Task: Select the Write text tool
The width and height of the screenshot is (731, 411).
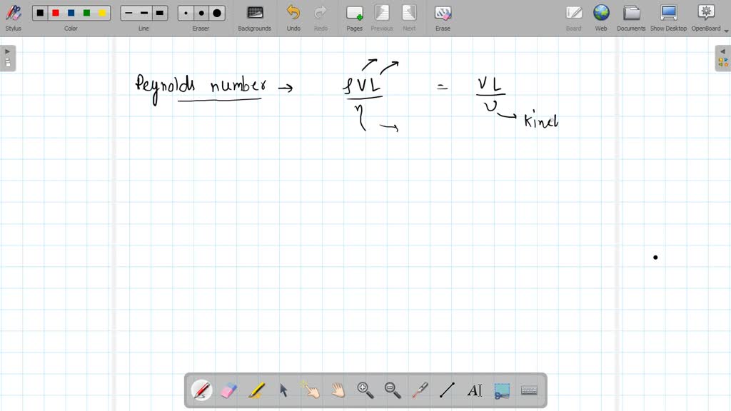Action: coord(475,390)
